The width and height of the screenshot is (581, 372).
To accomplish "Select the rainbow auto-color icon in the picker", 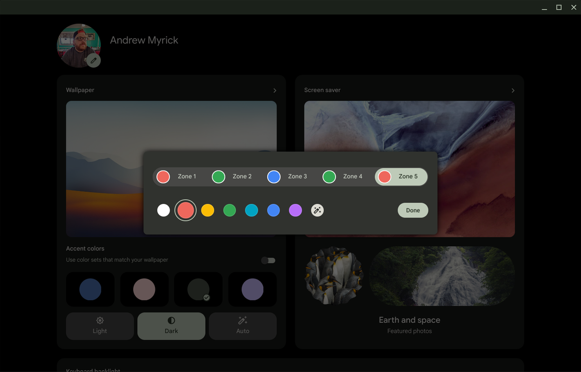I will 317,210.
